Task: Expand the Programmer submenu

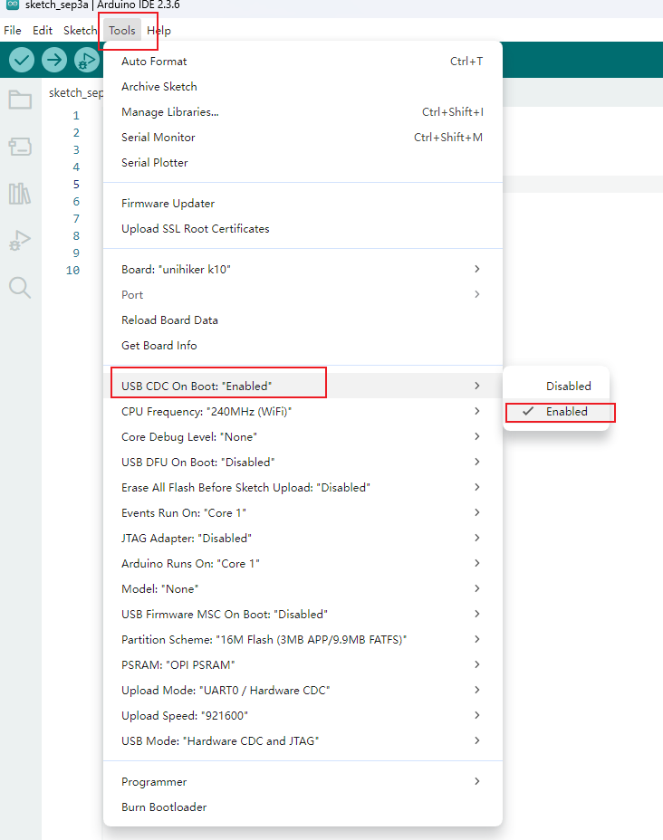Action: [x=303, y=781]
